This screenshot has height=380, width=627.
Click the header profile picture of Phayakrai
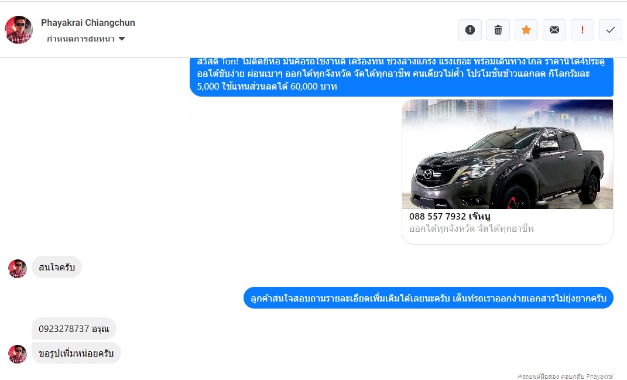tap(19, 30)
